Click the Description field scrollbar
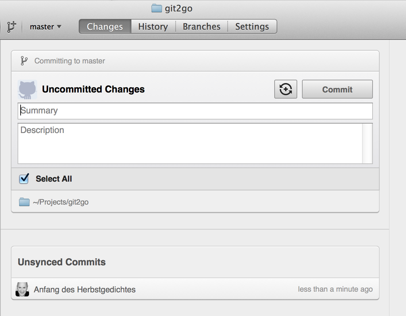This screenshot has height=316, width=406. click(367, 143)
